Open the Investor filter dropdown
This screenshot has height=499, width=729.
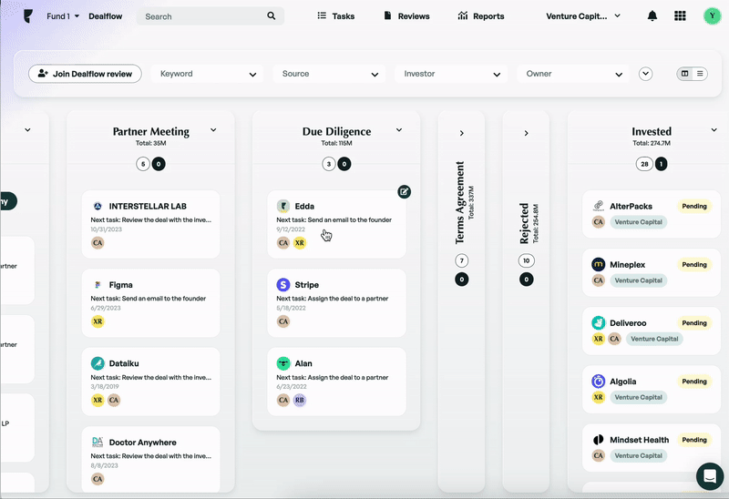pos(453,74)
